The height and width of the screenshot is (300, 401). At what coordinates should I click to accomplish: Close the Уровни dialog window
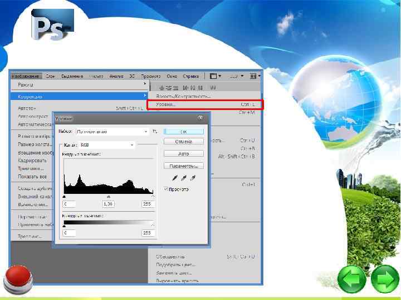200,118
